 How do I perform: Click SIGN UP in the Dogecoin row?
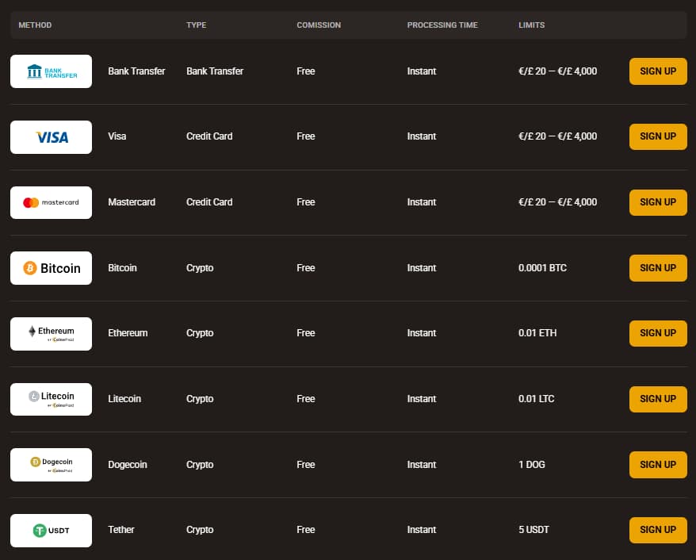(x=658, y=465)
